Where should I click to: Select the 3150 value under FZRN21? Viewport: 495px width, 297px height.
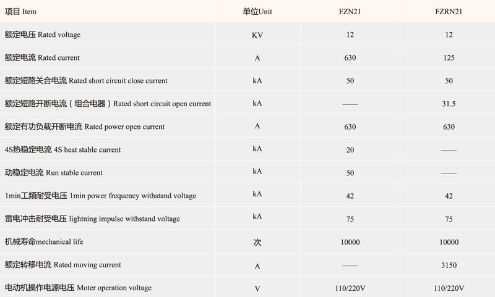click(449, 265)
